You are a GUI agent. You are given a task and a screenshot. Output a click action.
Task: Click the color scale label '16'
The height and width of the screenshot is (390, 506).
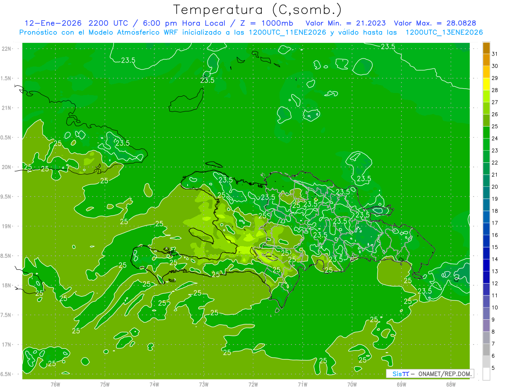(x=495, y=235)
